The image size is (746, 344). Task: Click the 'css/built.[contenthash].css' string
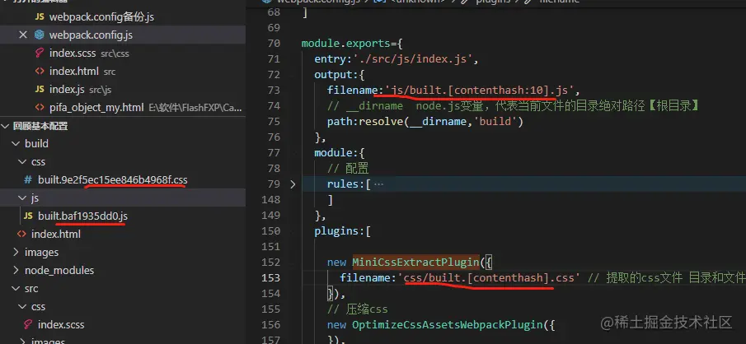click(489, 277)
